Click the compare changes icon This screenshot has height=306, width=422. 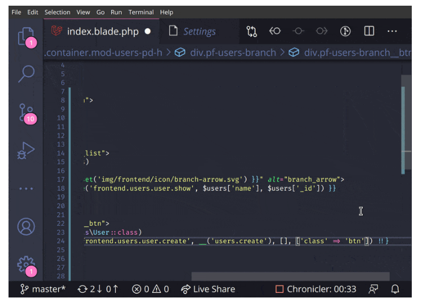[252, 31]
